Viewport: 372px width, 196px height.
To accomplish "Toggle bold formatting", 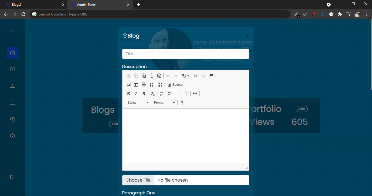I will click(x=129, y=94).
